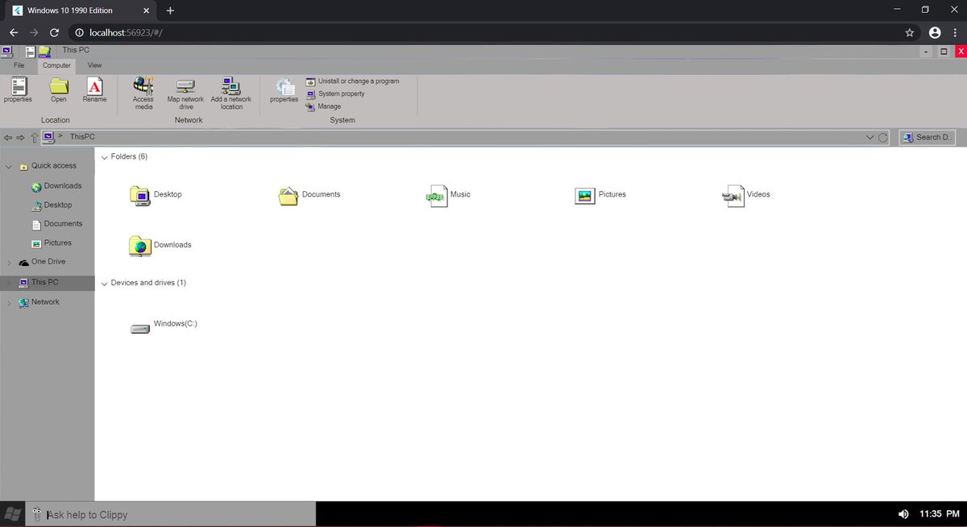
Task: Open a new browser tab
Action: (170, 10)
